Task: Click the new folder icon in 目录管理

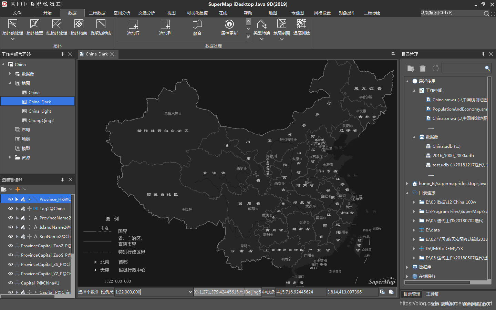Action: 411,69
